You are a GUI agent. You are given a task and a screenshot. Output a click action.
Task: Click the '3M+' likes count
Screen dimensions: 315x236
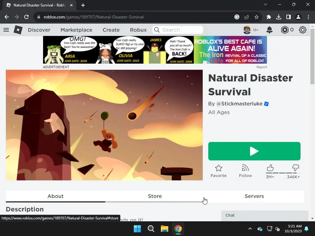[x=270, y=177]
